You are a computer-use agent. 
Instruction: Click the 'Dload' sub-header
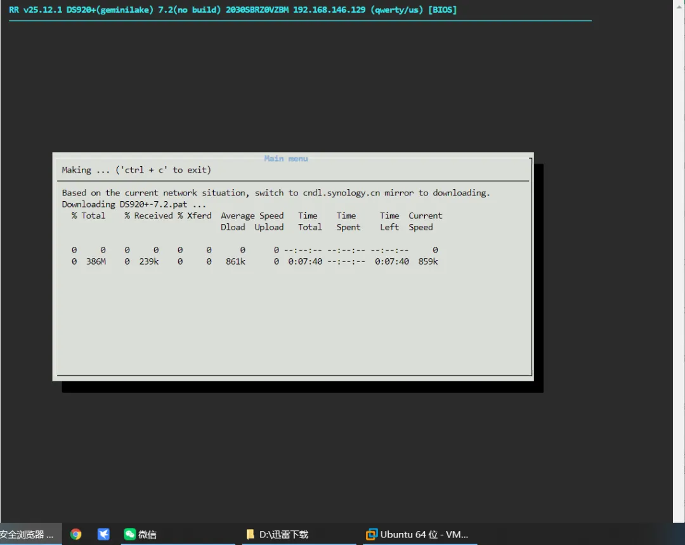click(x=233, y=227)
